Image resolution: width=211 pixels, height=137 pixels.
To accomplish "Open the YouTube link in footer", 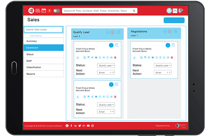I will coord(88,126).
